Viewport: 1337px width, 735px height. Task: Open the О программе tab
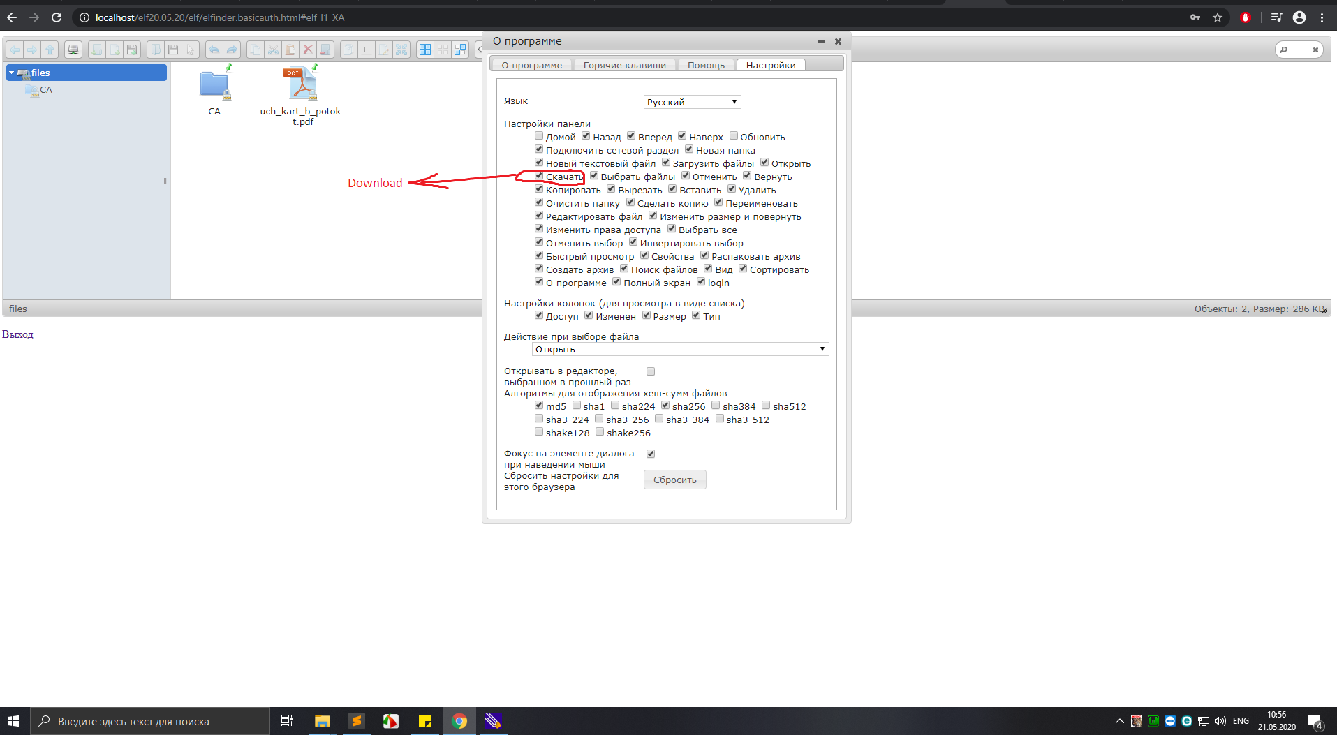pos(531,64)
